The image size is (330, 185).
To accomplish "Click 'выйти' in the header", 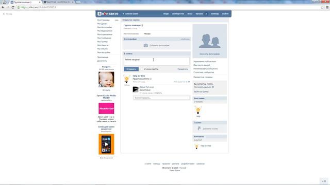I will pos(225,14).
